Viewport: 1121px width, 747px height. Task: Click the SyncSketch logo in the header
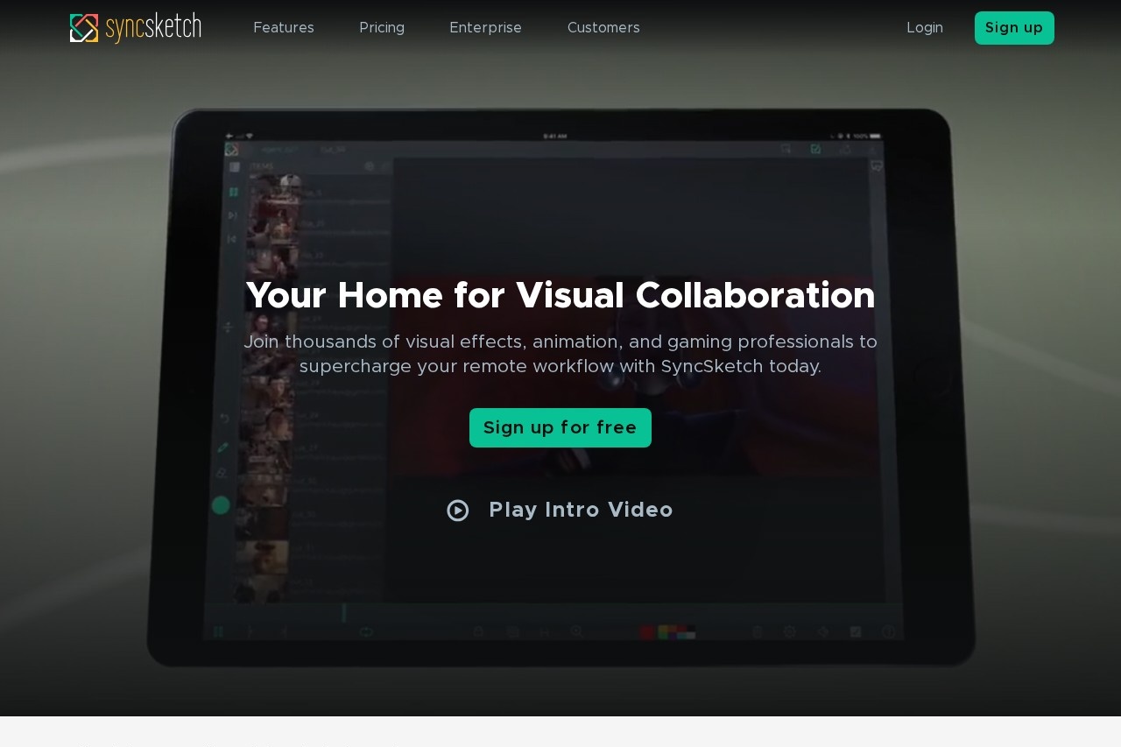click(136, 28)
